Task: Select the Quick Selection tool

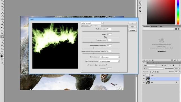Action: [2, 3]
